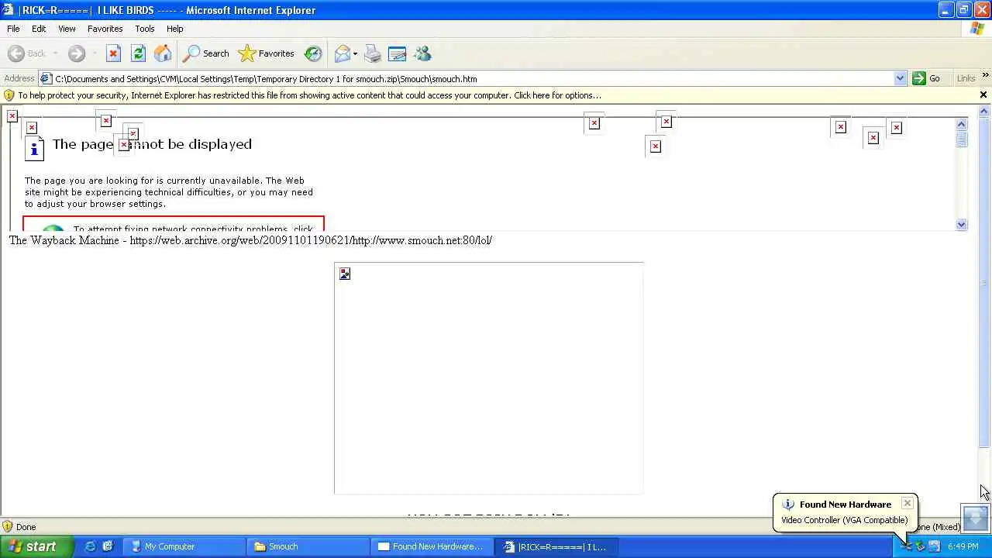This screenshot has height=558, width=992.
Task: Click the broken image placeholder in center box
Action: (x=345, y=274)
